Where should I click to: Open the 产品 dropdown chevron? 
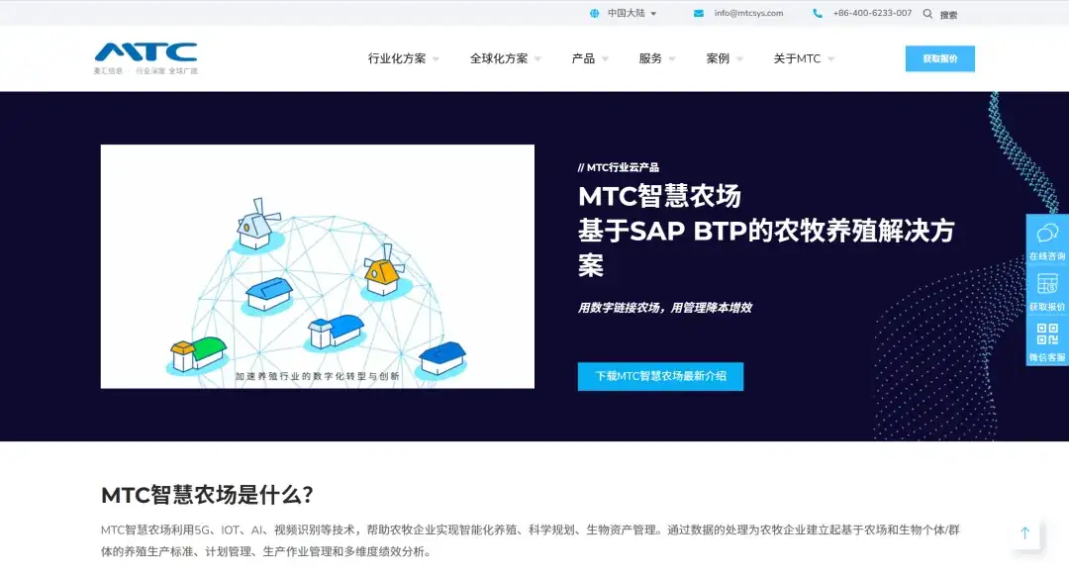[x=608, y=58]
